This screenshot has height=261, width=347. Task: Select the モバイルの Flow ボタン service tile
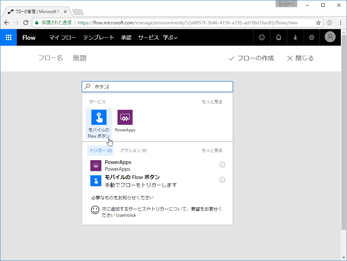click(99, 123)
